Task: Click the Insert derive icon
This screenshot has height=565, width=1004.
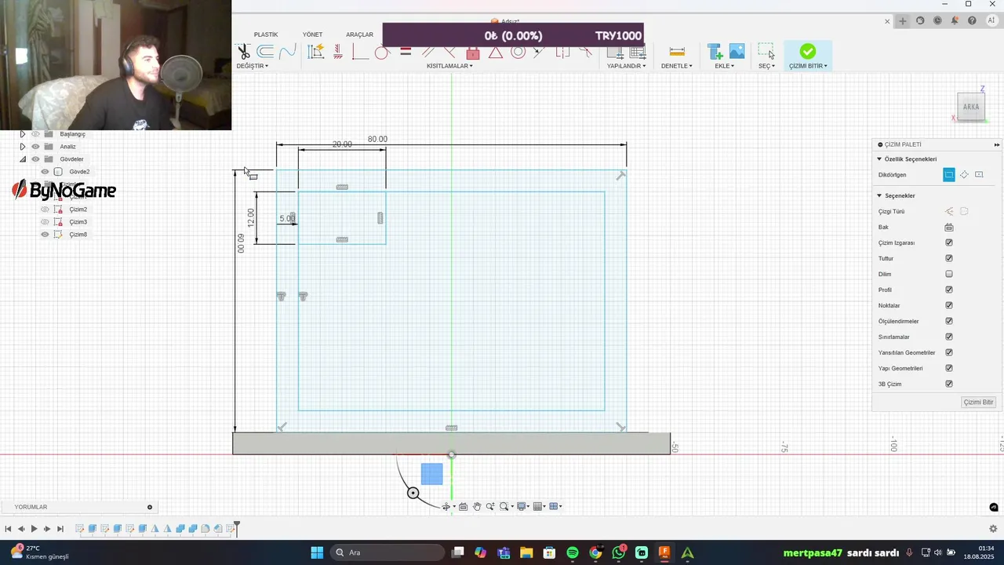Action: point(715,52)
